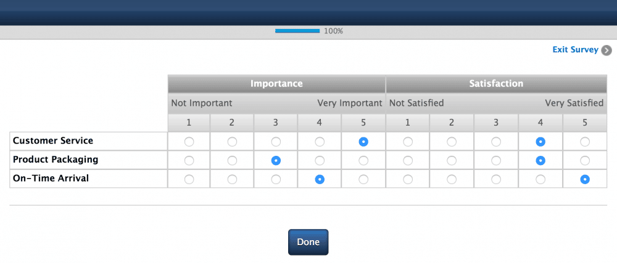Choose Satisfaction 5 for Product Packaging
617x263 pixels.
point(585,160)
